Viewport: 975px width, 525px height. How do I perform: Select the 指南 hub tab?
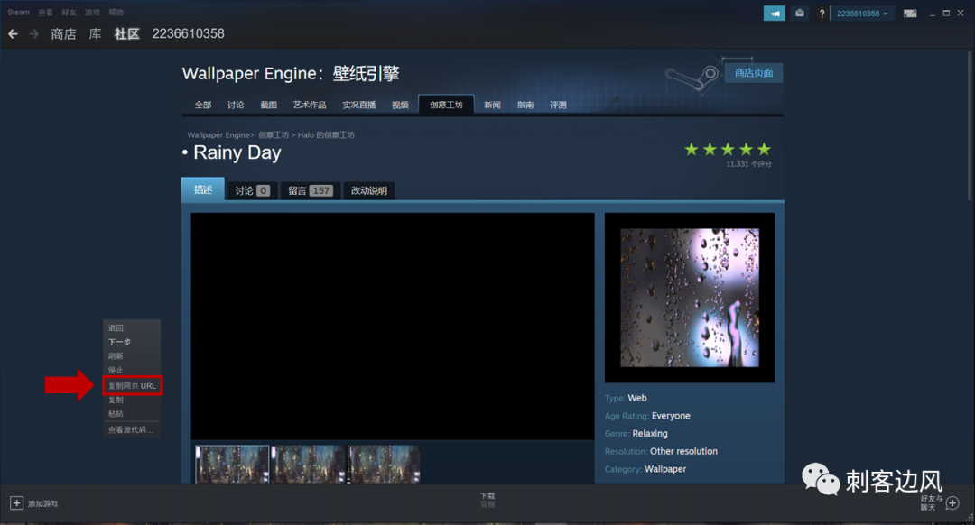(x=525, y=105)
